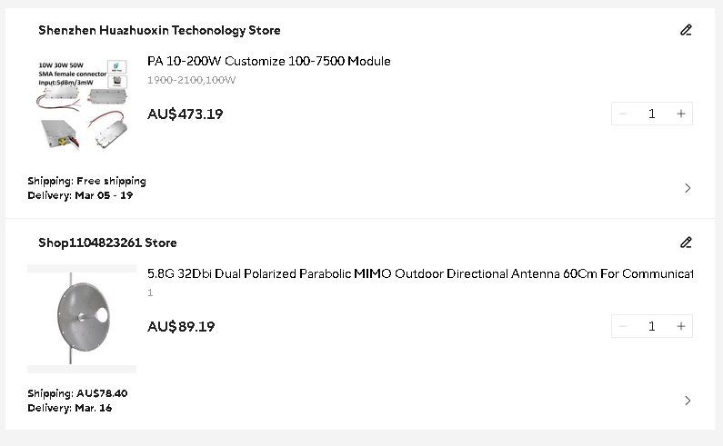The image size is (723, 446).
Task: Click the AU$89.19 price
Action: coord(181,327)
